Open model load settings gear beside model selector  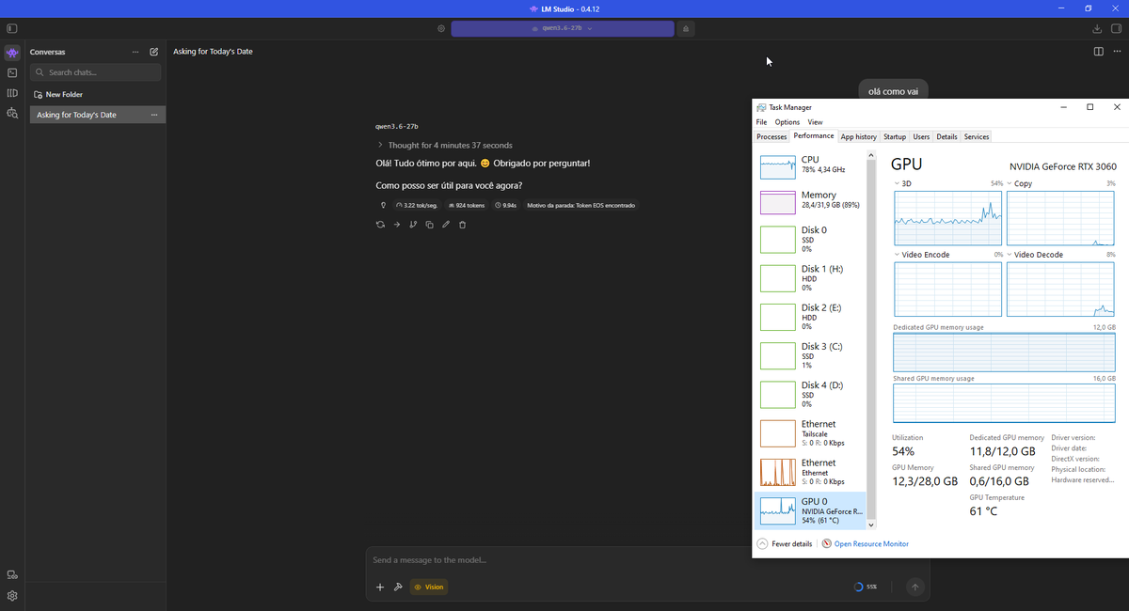click(441, 28)
